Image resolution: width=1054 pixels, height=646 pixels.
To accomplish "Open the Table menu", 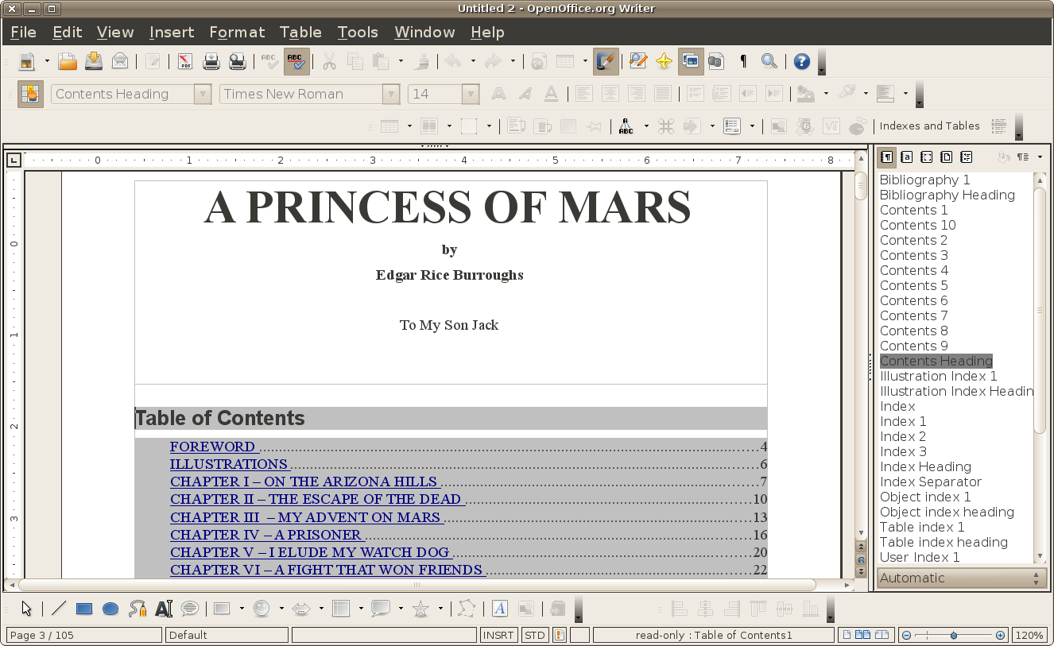I will [x=300, y=33].
